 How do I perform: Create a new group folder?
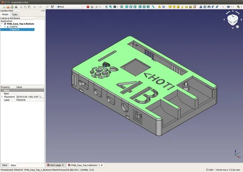164,7
